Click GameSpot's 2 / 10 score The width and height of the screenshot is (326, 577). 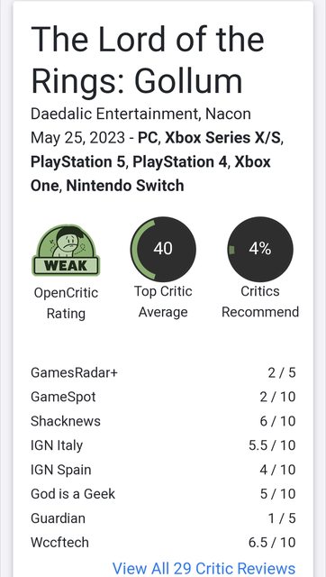[x=277, y=397]
